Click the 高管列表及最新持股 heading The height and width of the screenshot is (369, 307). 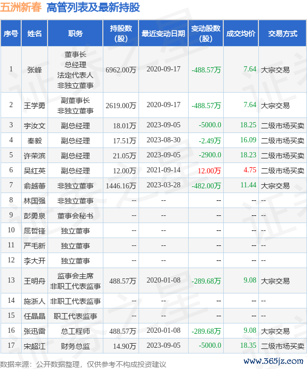[94, 7]
